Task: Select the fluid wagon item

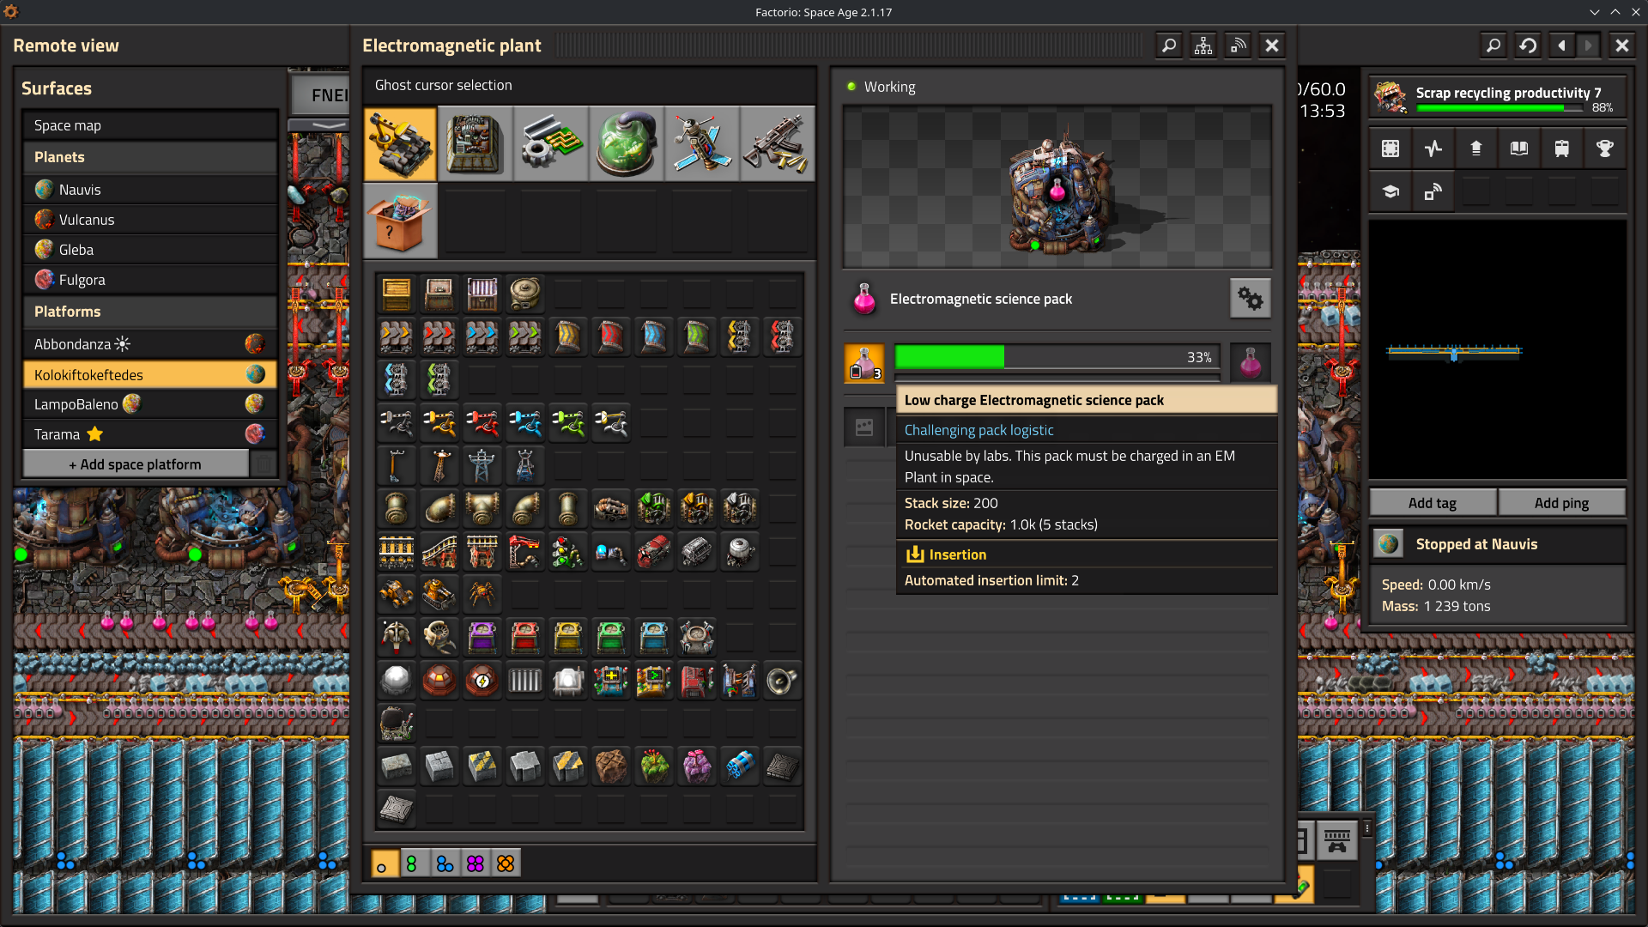Action: pyautogui.click(x=739, y=551)
